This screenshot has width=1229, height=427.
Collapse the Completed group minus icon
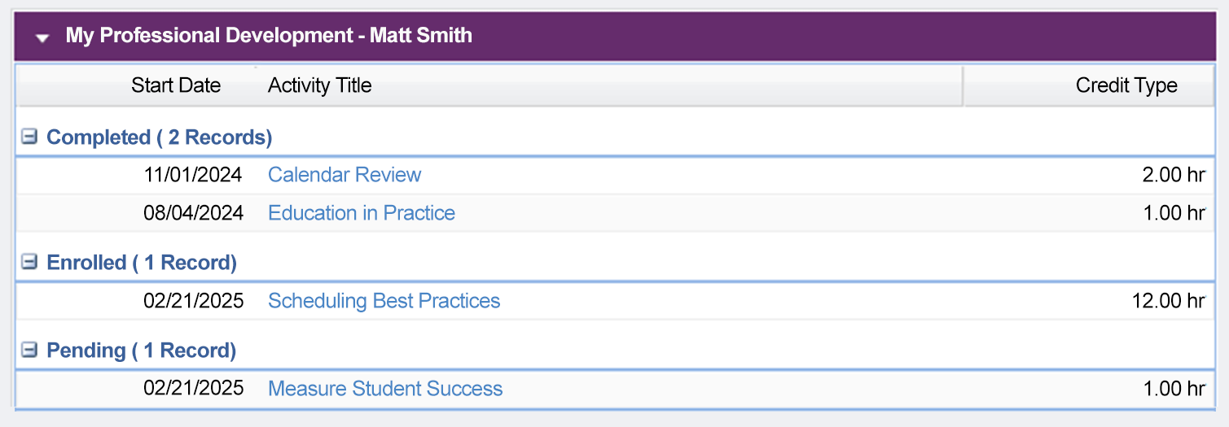(x=29, y=137)
